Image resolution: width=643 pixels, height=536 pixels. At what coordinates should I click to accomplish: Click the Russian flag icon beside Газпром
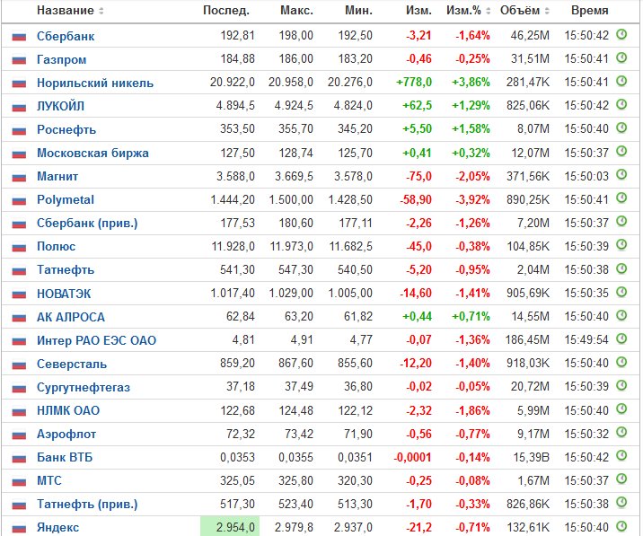point(19,60)
